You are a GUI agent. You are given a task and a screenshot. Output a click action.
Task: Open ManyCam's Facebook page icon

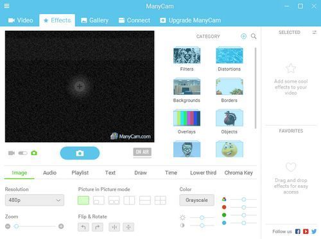tap(298, 231)
